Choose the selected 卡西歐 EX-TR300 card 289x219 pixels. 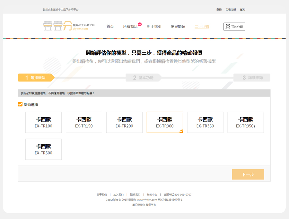point(165,122)
